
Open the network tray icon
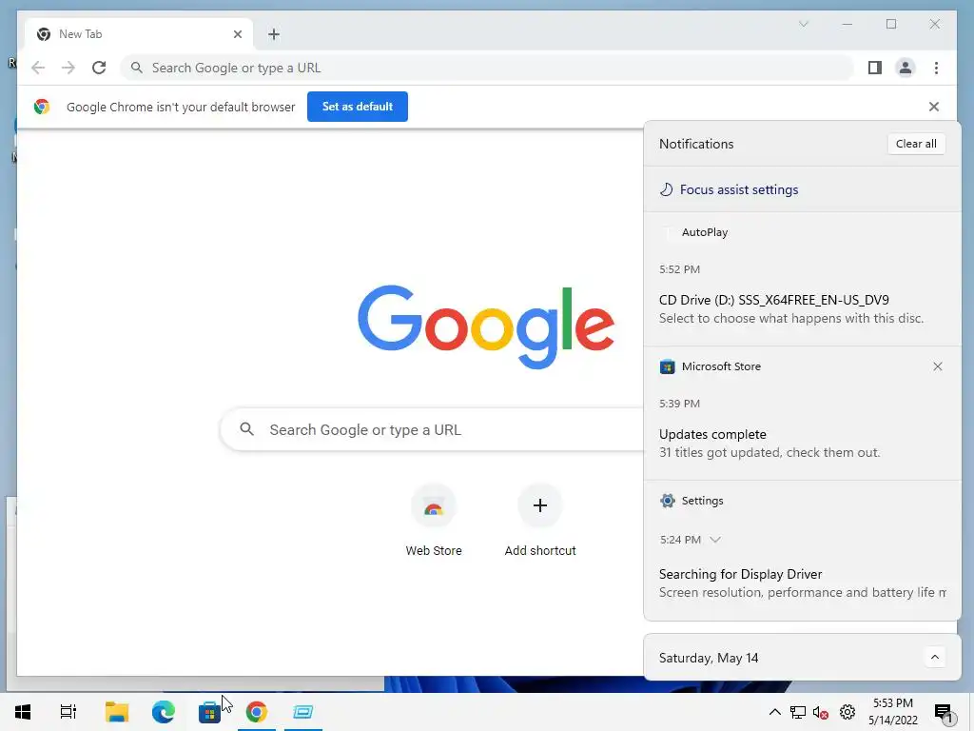coord(798,712)
